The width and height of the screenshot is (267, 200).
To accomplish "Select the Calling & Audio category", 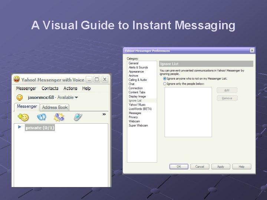I will (x=138, y=80).
